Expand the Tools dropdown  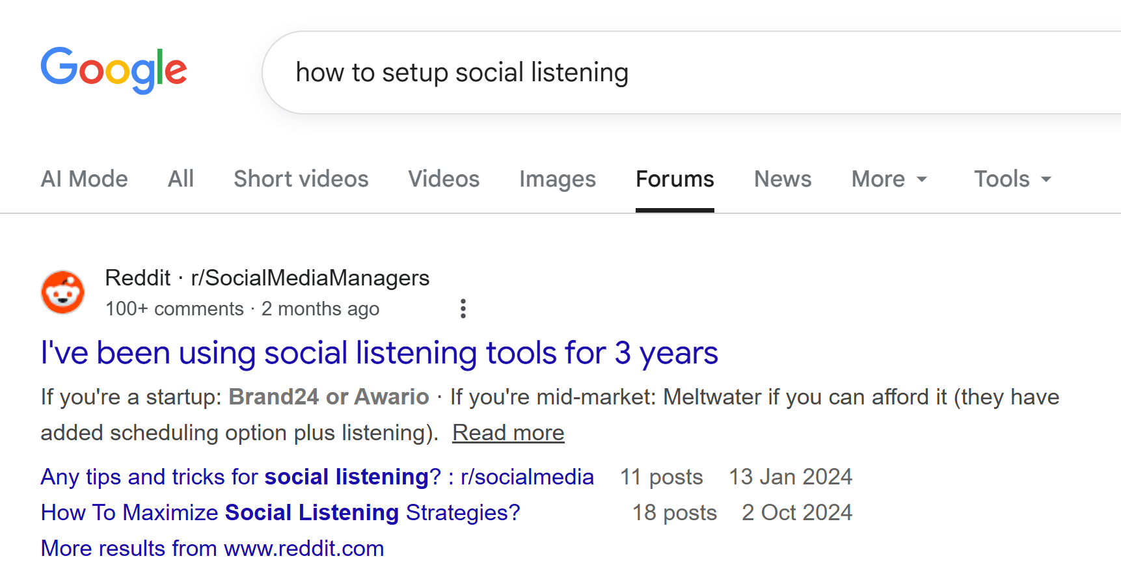coord(1012,179)
